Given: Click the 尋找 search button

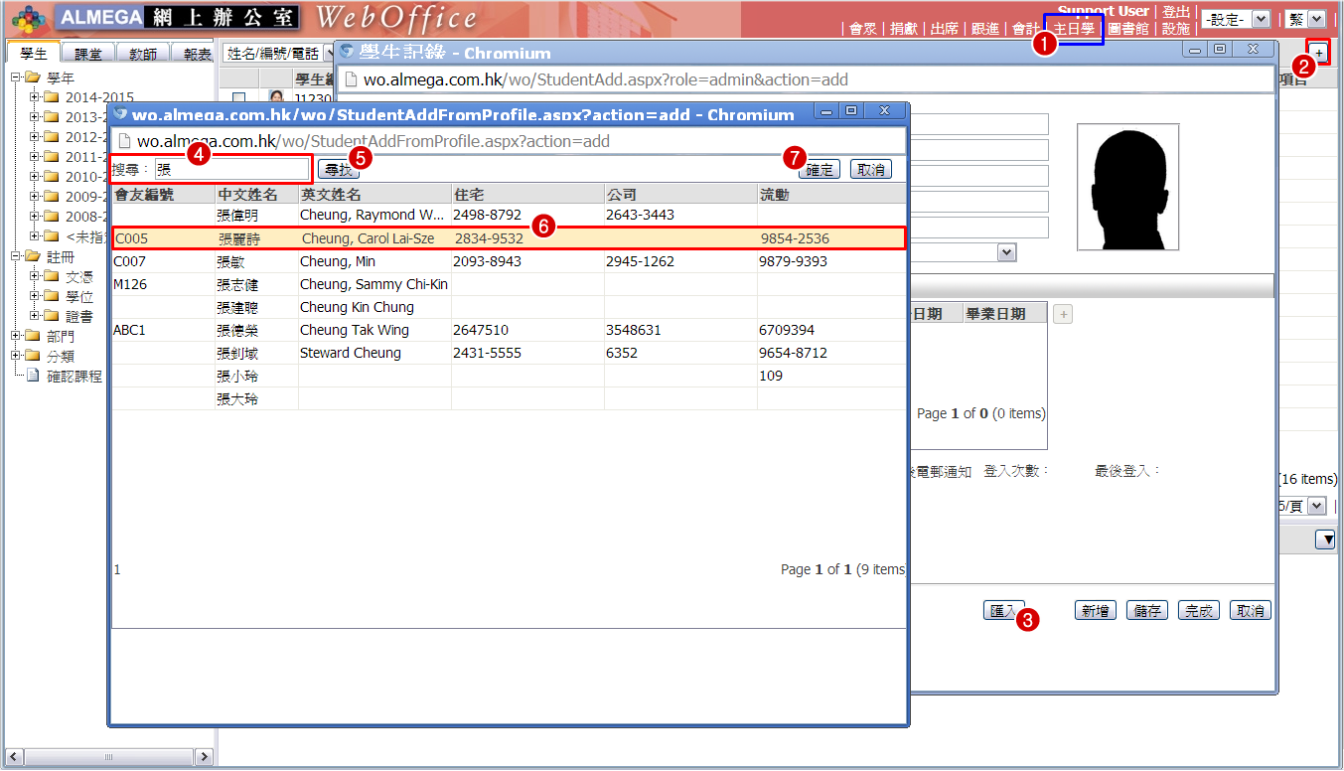Looking at the screenshot, I should tap(338, 170).
